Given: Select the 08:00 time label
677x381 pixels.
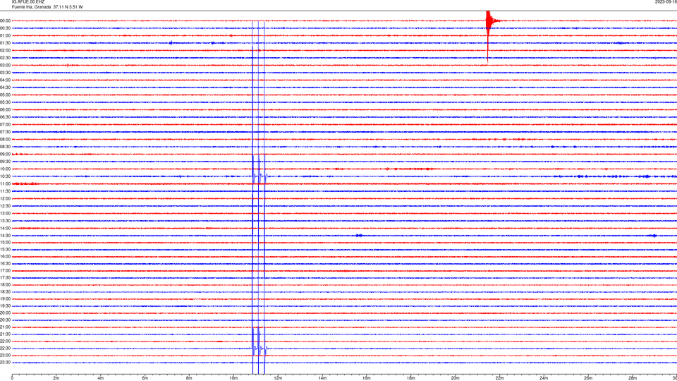Looking at the screenshot, I should pyautogui.click(x=5, y=140).
